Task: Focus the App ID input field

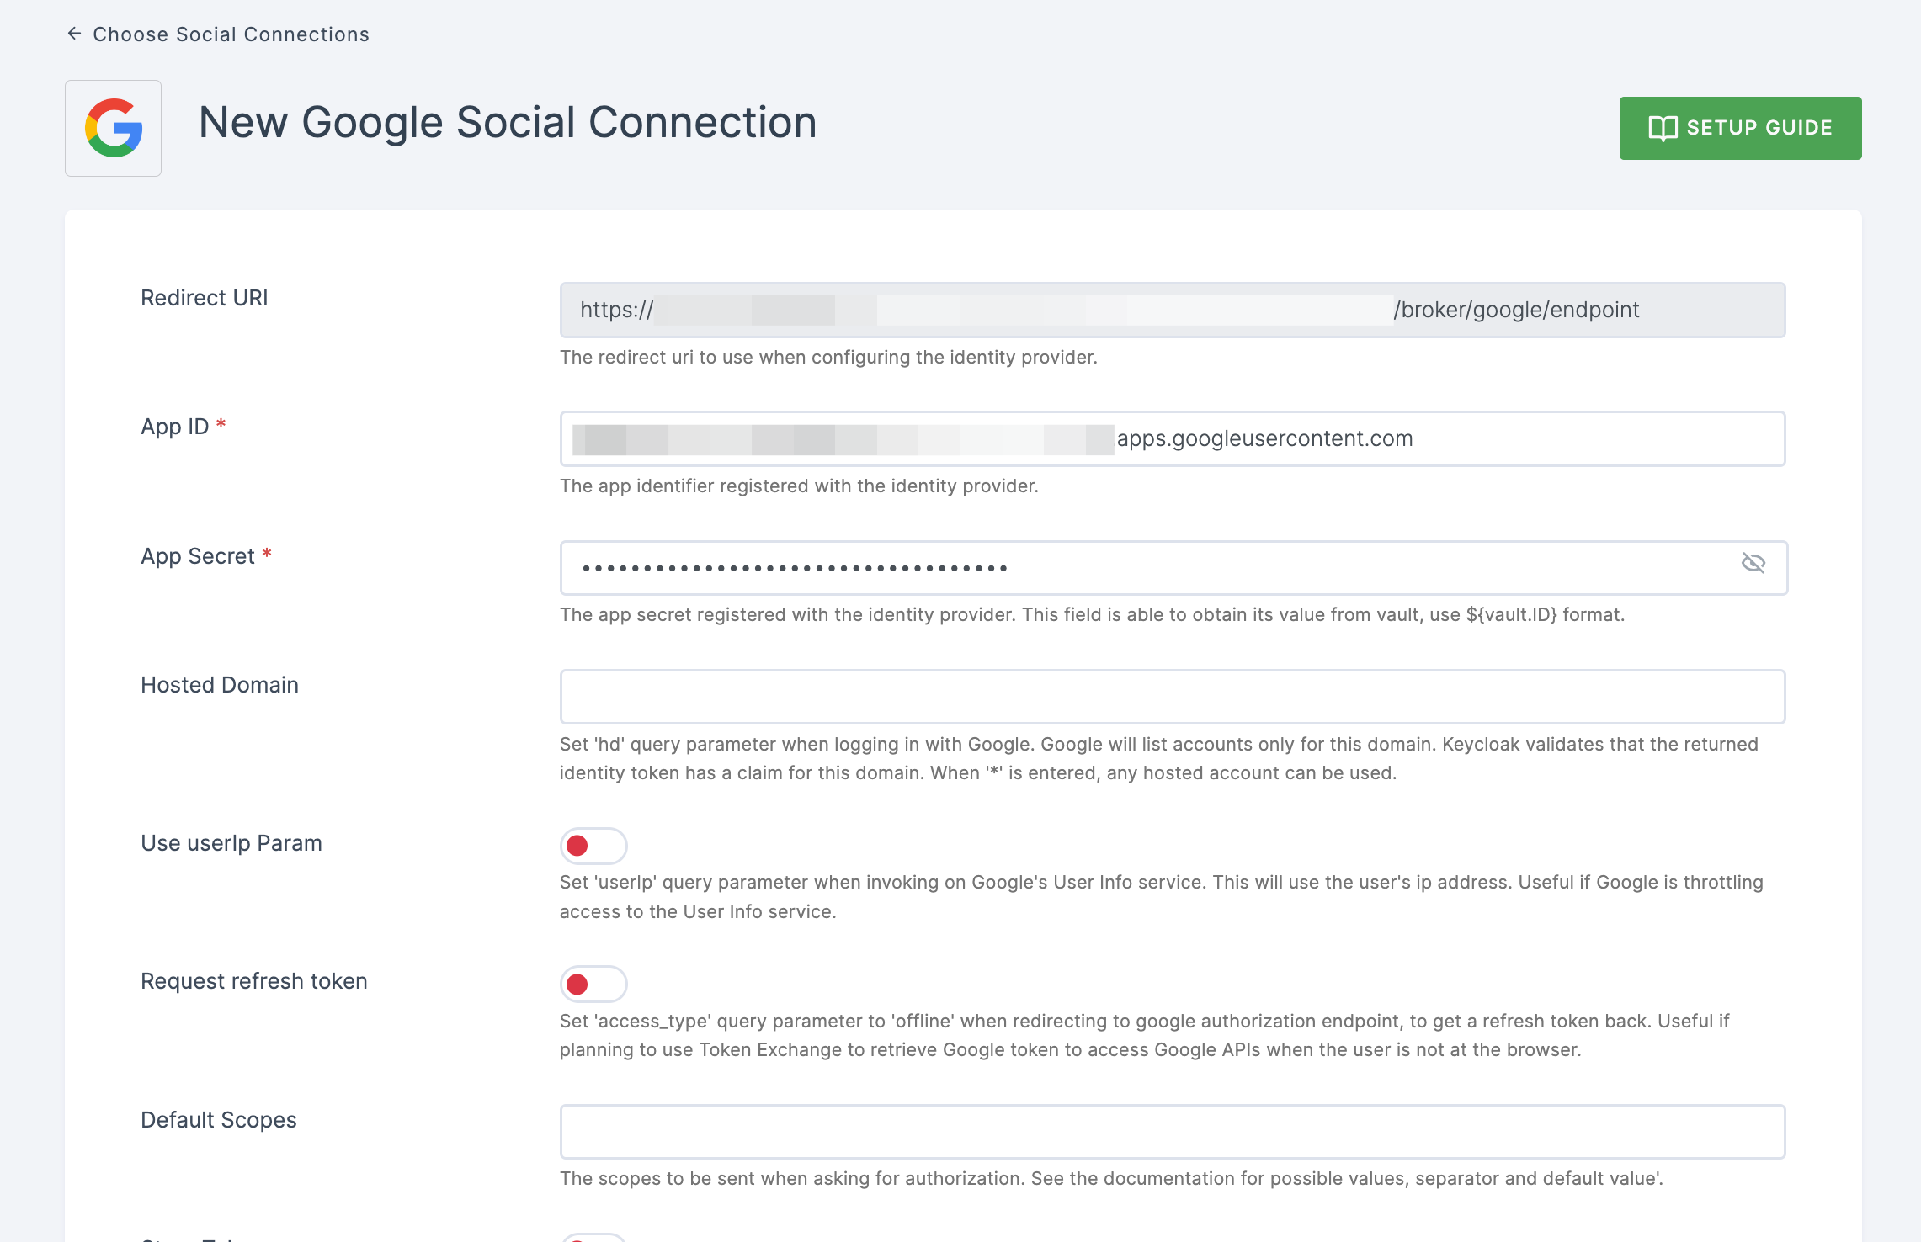Action: click(x=1173, y=438)
